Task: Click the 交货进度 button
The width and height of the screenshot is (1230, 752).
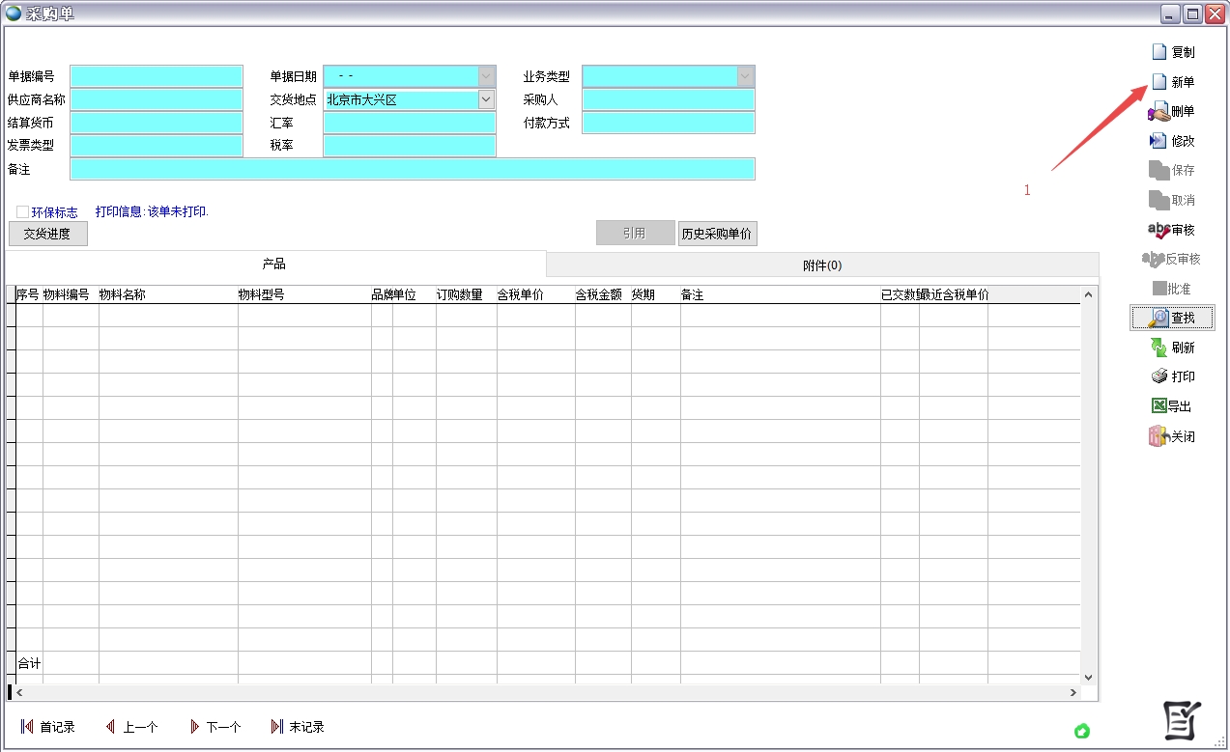Action: (x=47, y=234)
